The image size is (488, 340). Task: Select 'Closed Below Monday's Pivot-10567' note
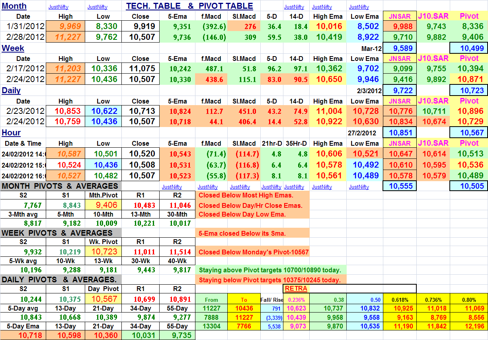click(253, 252)
